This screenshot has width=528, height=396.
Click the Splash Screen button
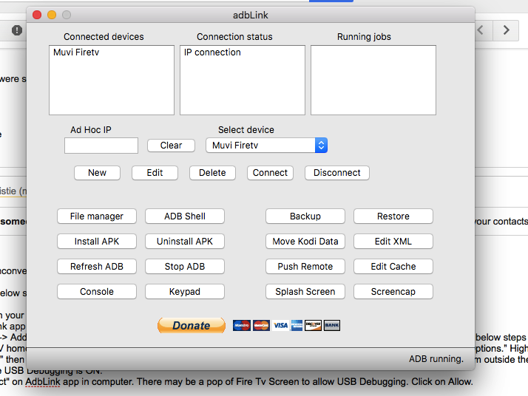(305, 291)
